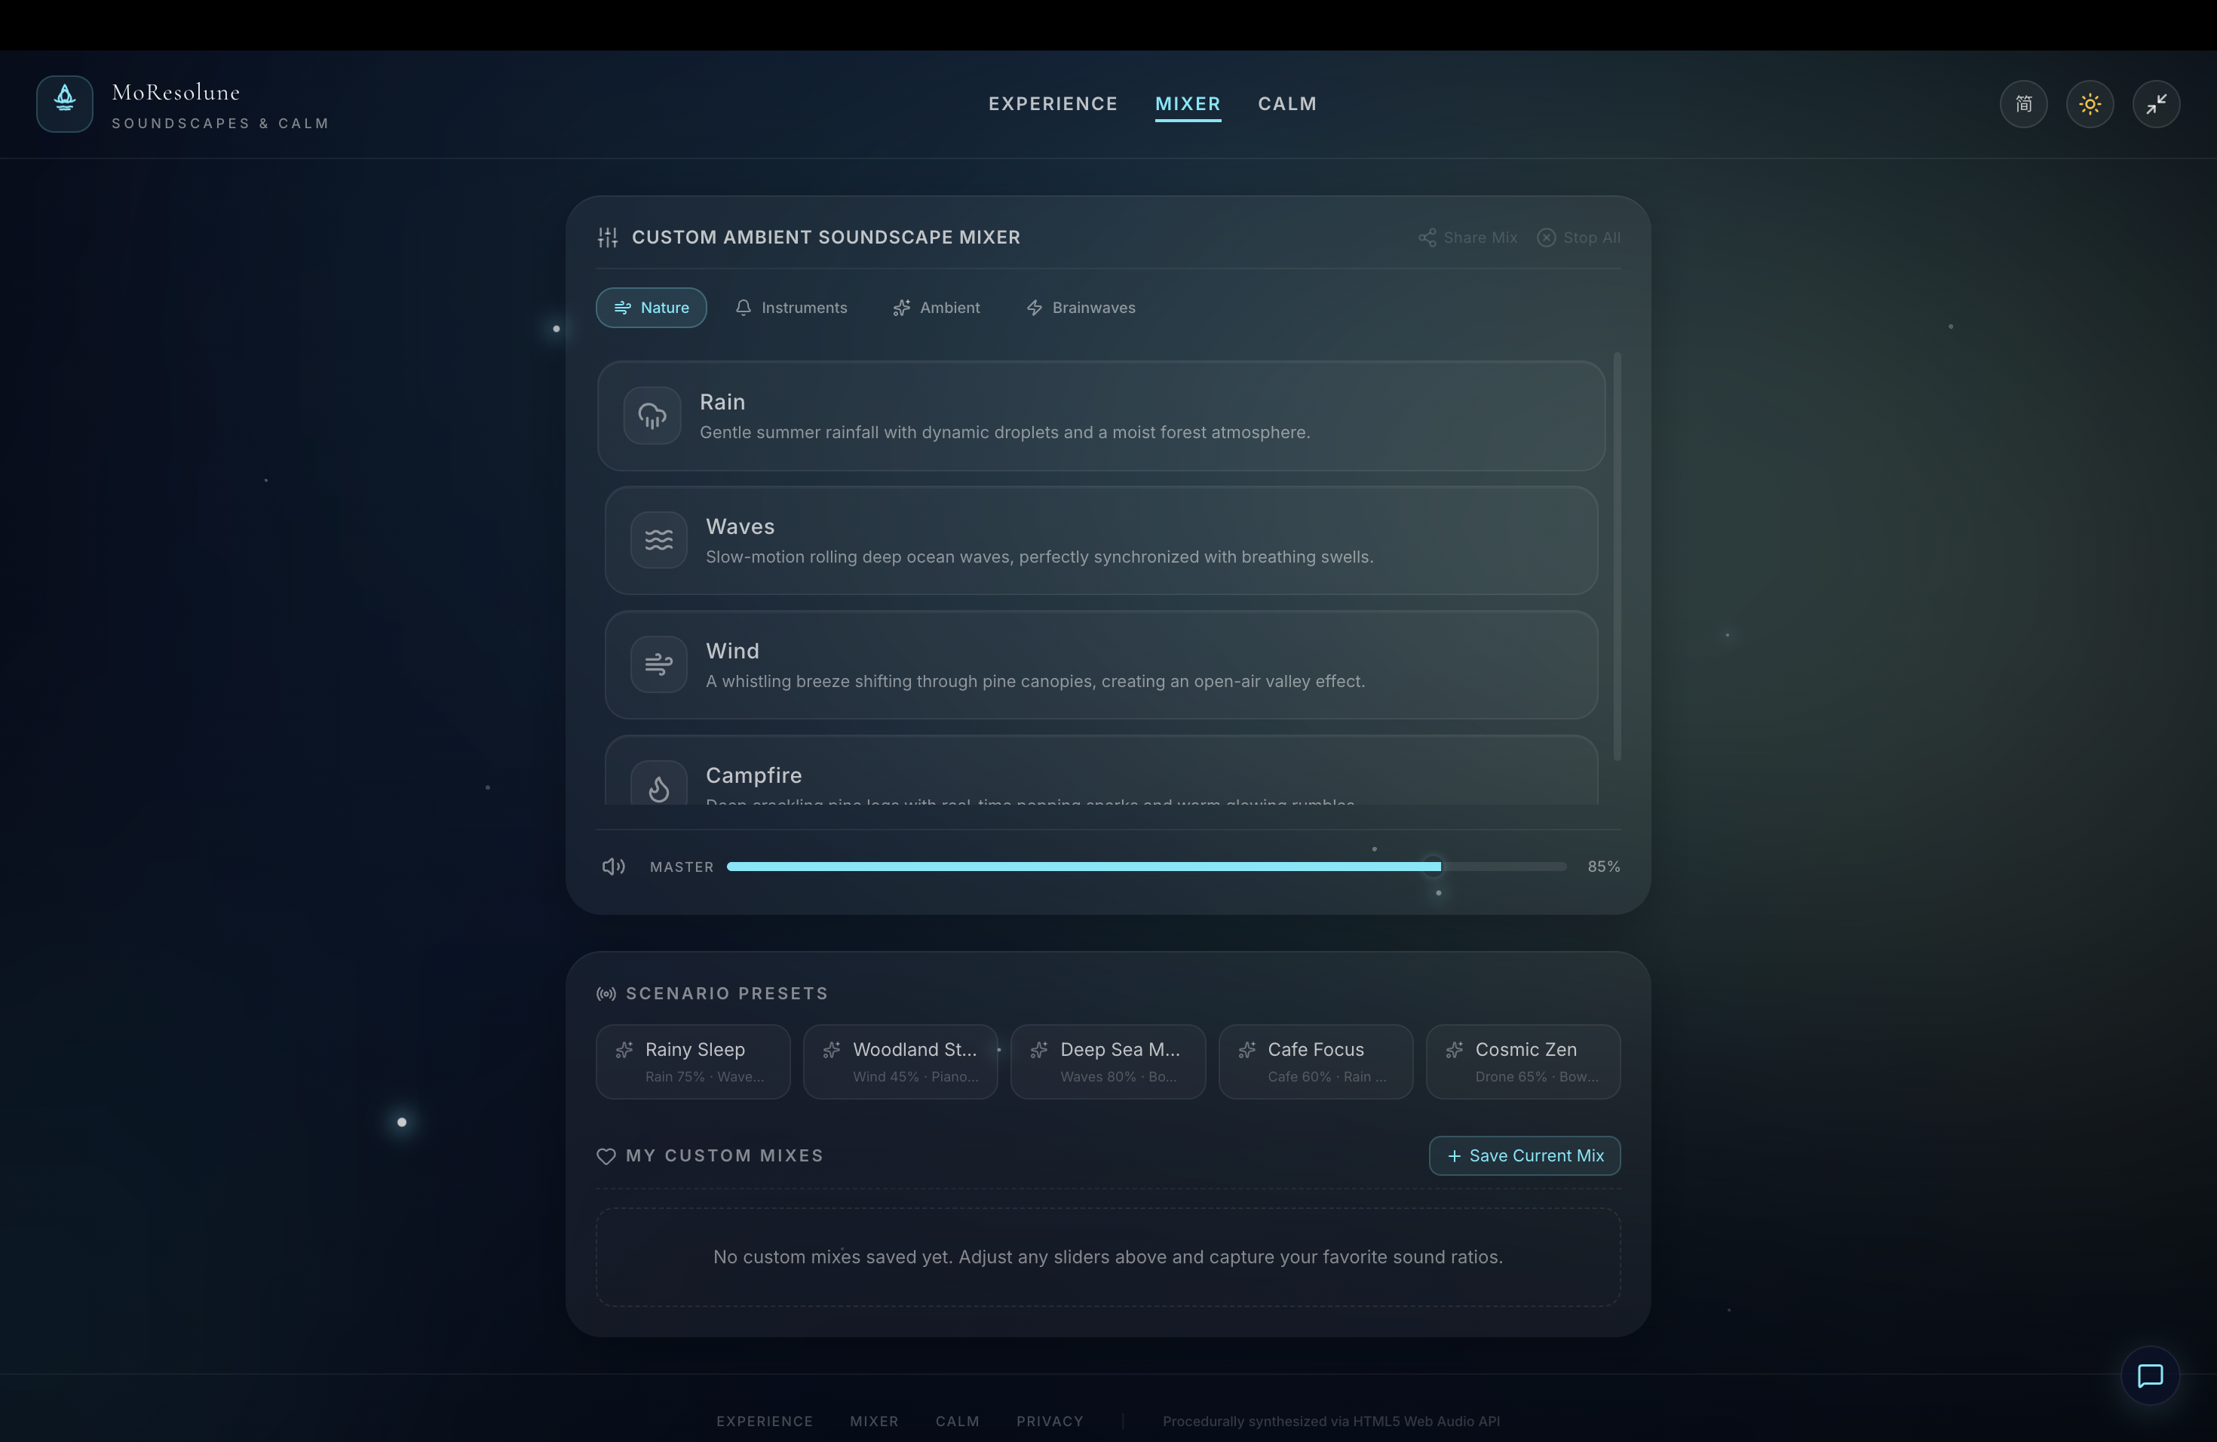
Task: Toggle the Rain sound card
Action: (1101, 416)
